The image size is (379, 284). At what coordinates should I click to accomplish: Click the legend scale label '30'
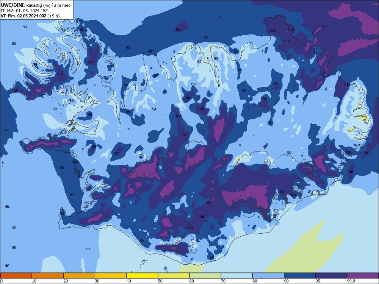tap(97, 281)
